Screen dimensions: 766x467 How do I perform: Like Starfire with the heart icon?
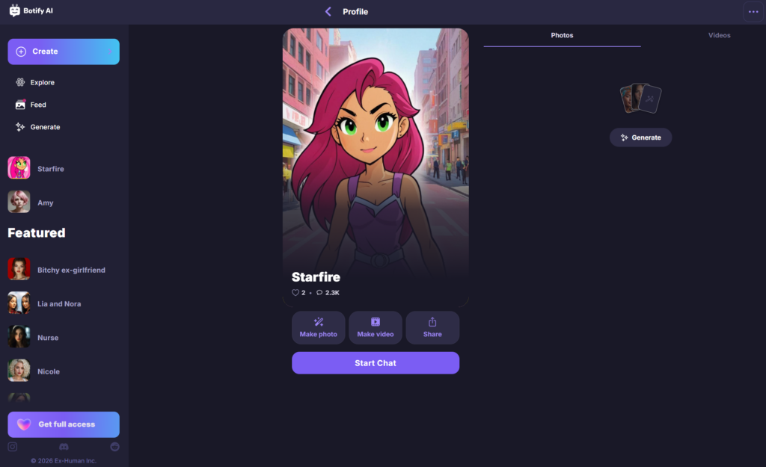click(x=295, y=293)
